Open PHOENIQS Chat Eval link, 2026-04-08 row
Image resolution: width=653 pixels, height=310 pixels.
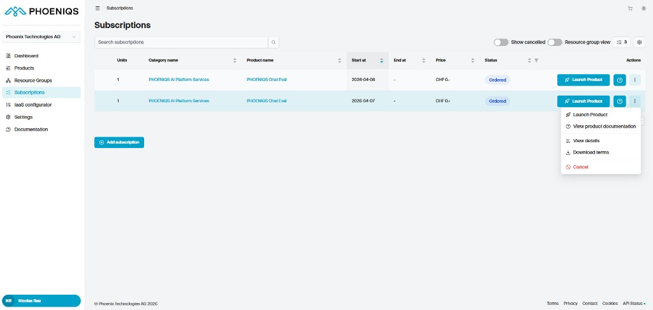[x=267, y=80]
